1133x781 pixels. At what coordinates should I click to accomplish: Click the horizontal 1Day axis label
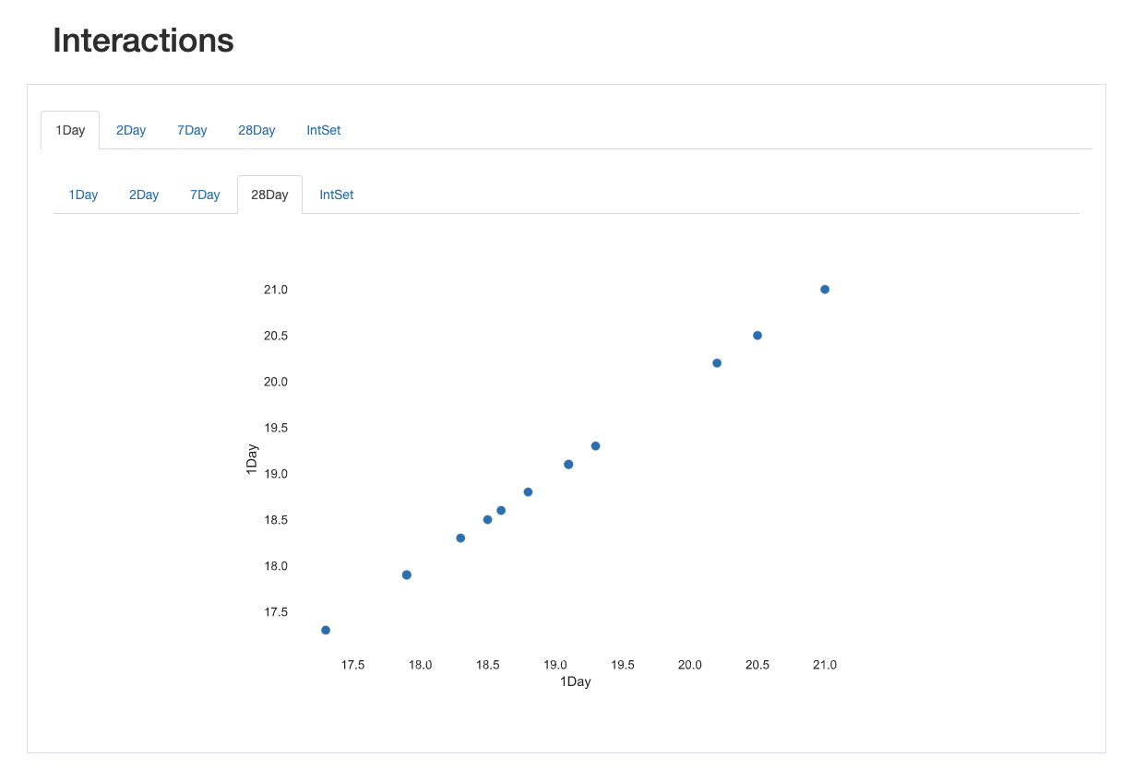pyautogui.click(x=574, y=681)
